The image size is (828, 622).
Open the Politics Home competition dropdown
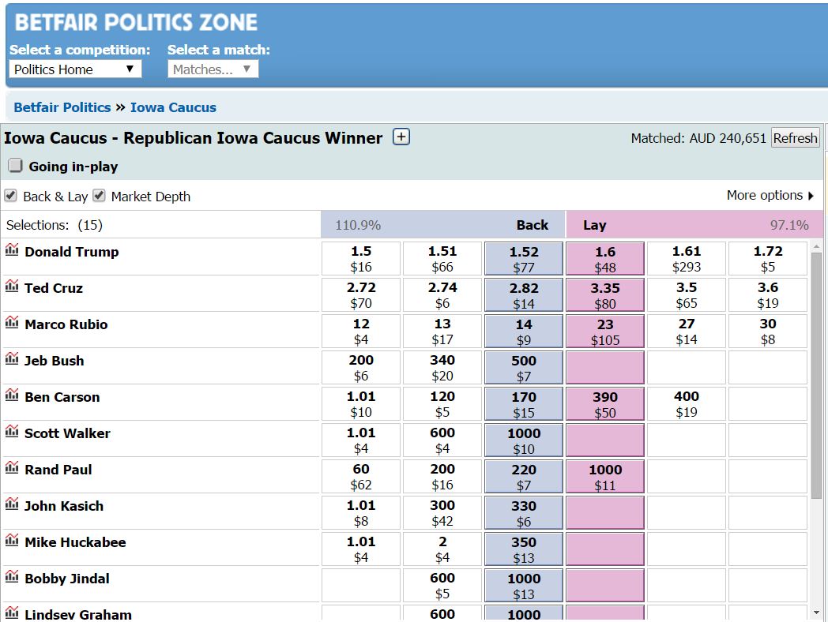pyautogui.click(x=76, y=69)
